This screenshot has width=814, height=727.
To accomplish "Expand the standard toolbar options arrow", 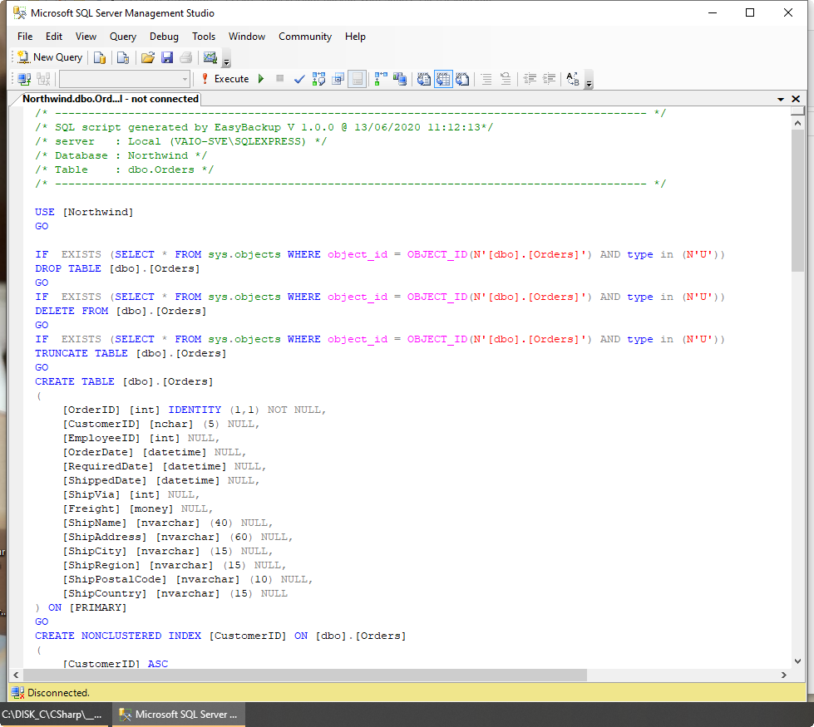I will tap(226, 60).
